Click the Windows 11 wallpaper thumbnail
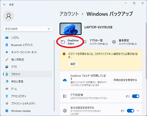Viewport: 147px width, 116px height. click(70, 29)
